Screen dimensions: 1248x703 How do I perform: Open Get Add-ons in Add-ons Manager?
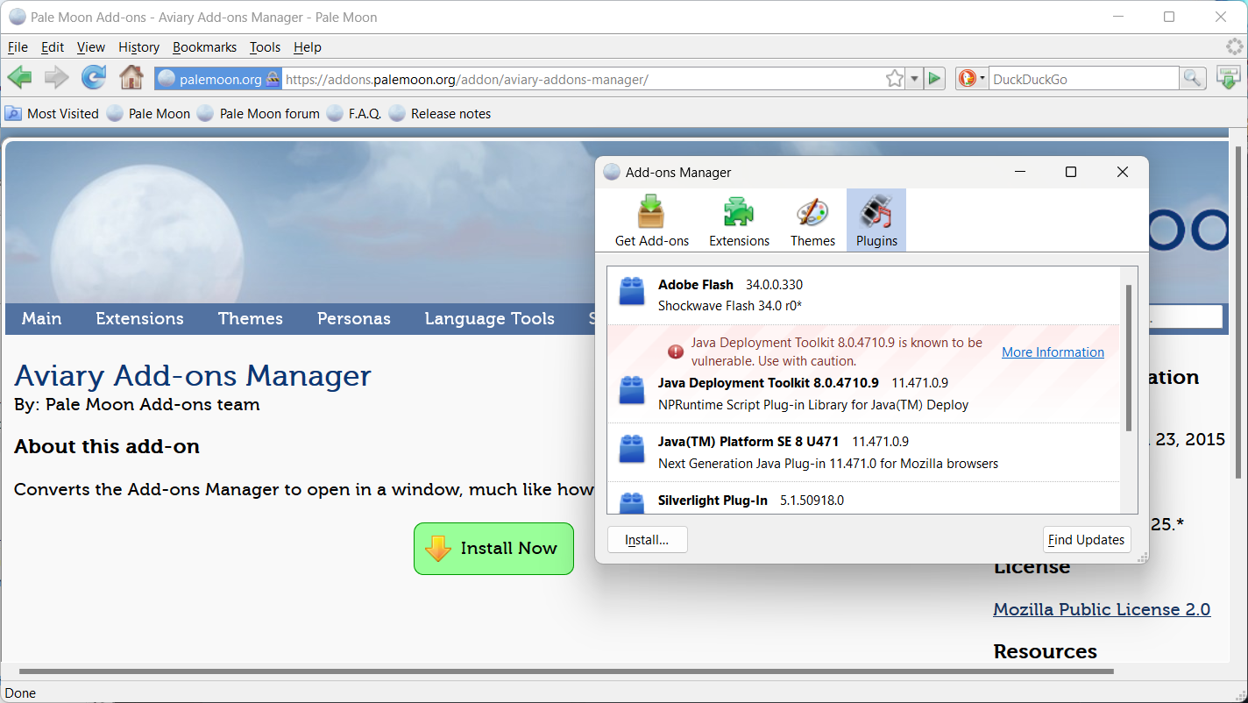pyautogui.click(x=651, y=221)
